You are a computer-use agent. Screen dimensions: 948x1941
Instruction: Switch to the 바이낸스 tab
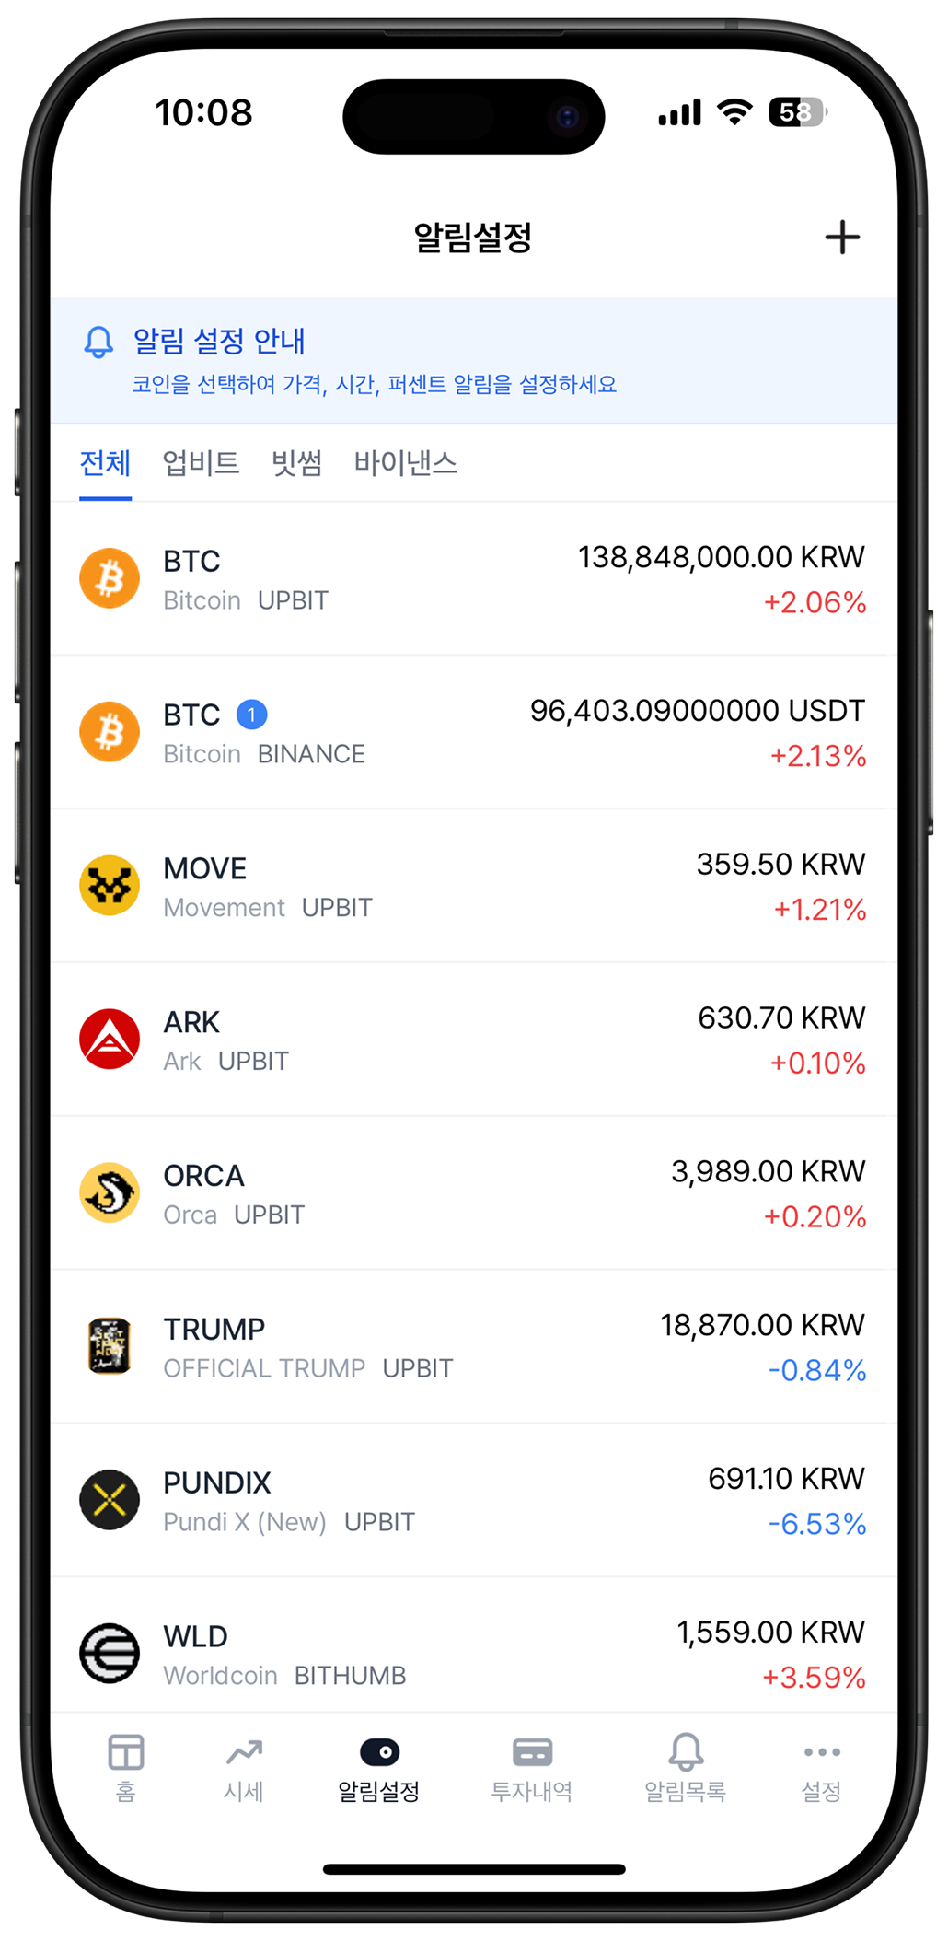pos(406,463)
